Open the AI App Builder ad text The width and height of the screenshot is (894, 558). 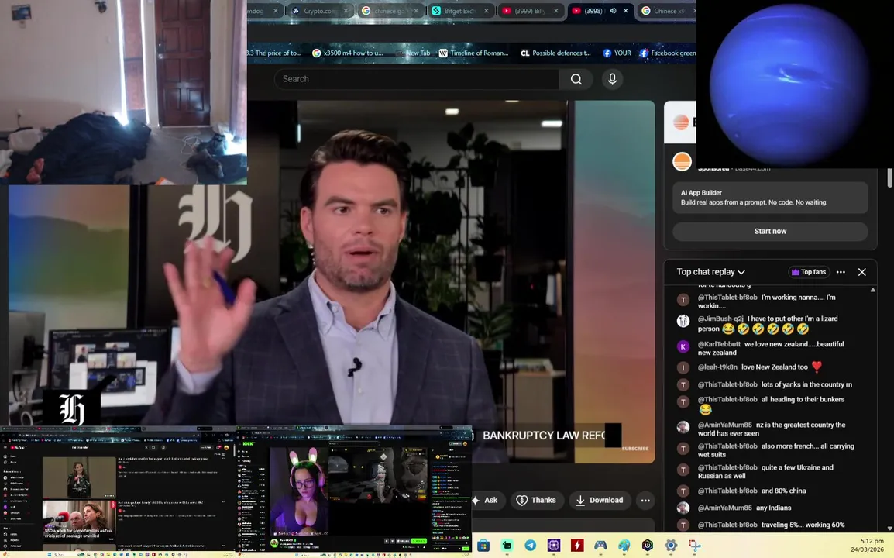(x=770, y=198)
